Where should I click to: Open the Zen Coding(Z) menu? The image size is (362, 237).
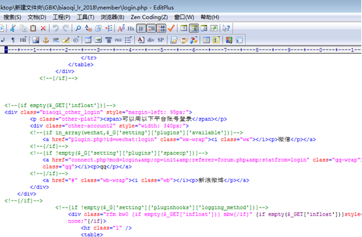pyautogui.click(x=149, y=18)
